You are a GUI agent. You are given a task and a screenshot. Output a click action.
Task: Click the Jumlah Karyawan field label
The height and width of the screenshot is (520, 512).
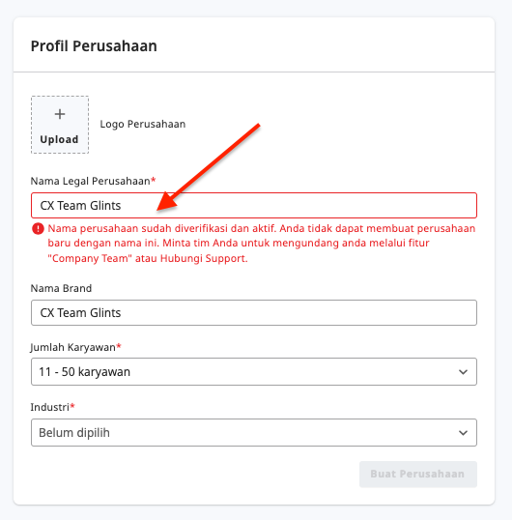click(x=72, y=347)
